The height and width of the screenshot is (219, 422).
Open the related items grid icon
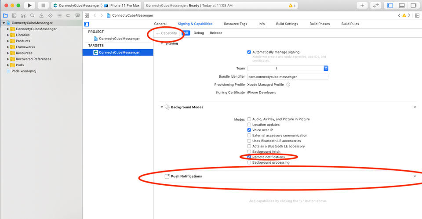(87, 16)
